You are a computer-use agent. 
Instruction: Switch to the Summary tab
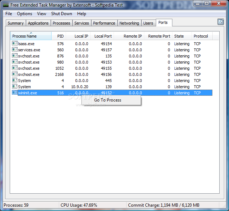pyautogui.click(x=16, y=23)
